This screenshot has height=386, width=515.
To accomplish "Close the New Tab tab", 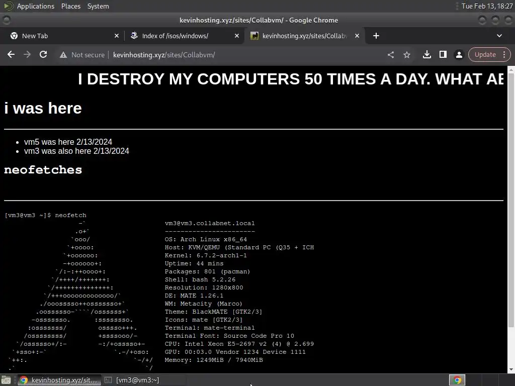I will [117, 36].
